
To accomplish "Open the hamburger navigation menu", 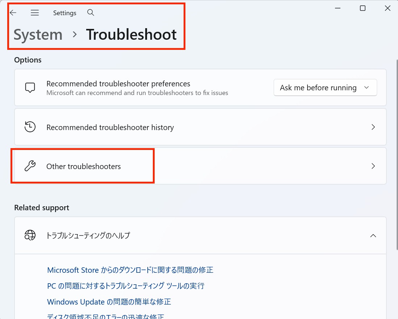I will coord(35,13).
